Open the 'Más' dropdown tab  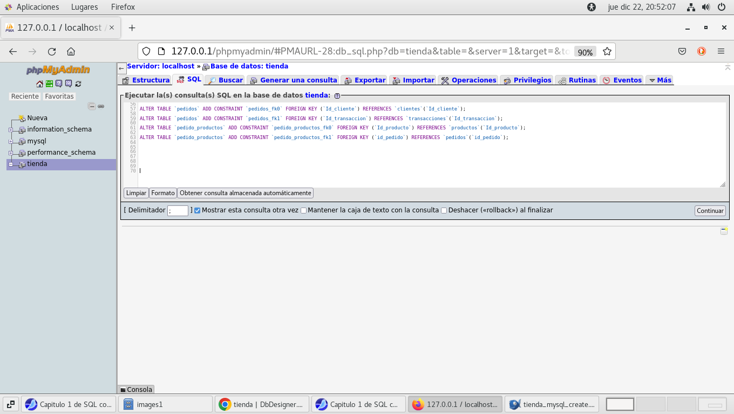click(x=660, y=80)
